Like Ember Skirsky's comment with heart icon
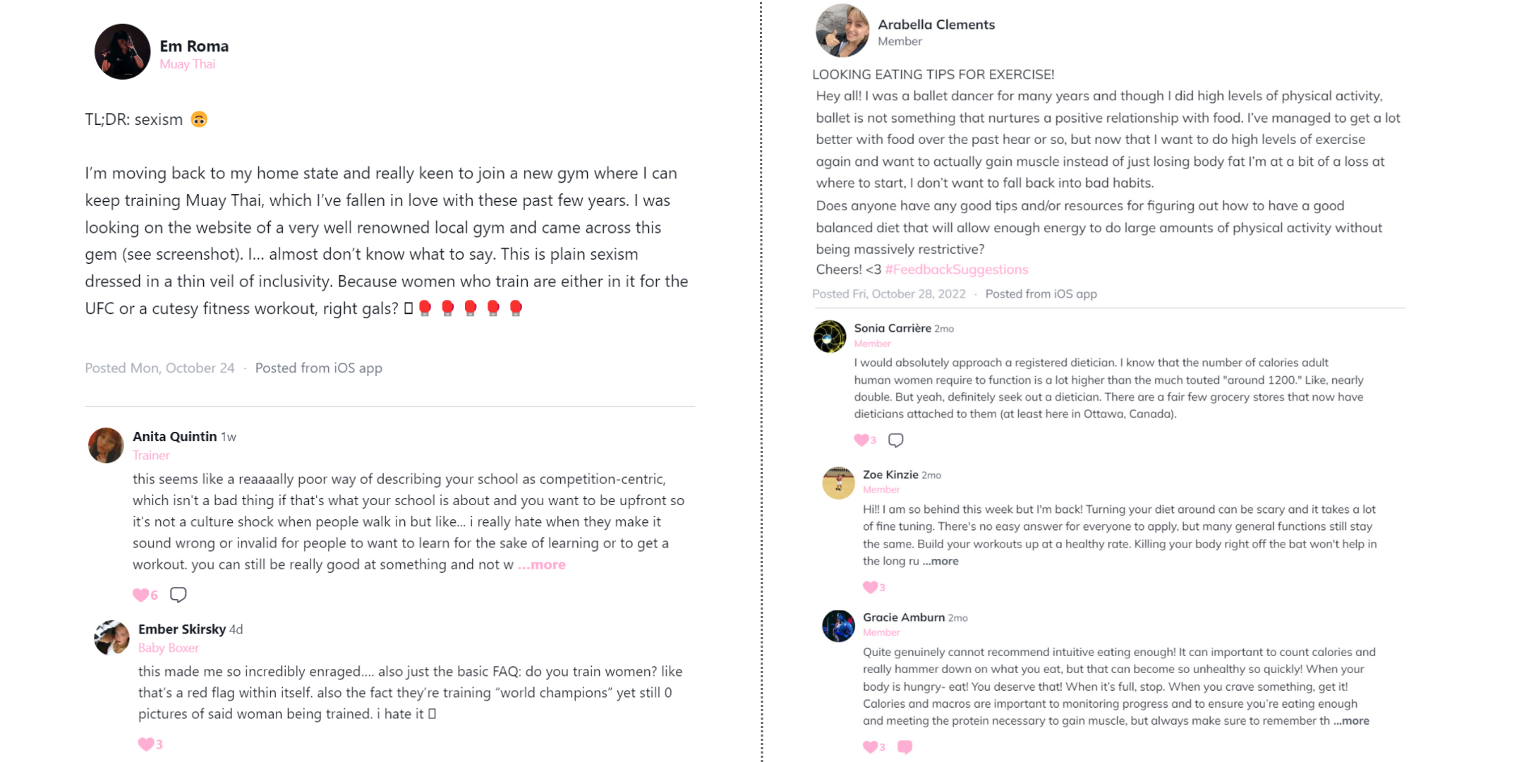This screenshot has width=1524, height=762. [x=146, y=744]
